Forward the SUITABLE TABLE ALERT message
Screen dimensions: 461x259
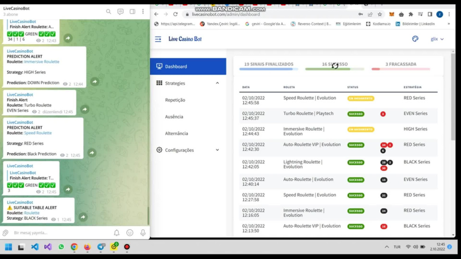[83, 217]
